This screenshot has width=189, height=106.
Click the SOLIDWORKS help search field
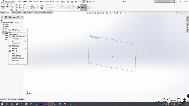click(164, 1)
